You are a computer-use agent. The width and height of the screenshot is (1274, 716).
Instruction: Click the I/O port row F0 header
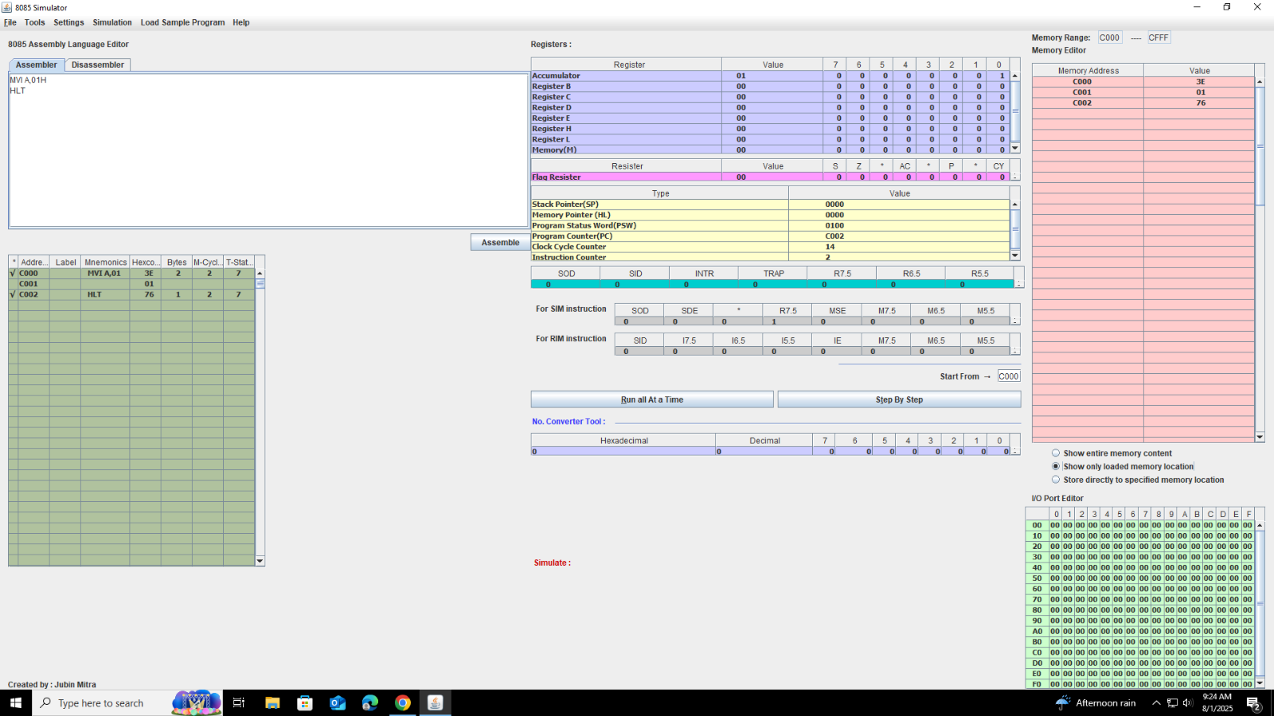(1037, 684)
